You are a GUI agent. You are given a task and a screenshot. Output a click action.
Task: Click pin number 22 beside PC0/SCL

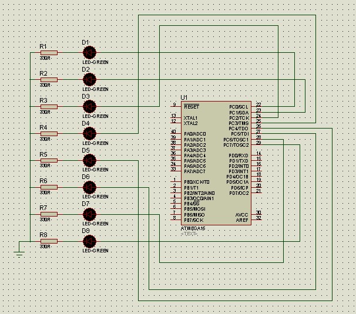tap(258, 104)
